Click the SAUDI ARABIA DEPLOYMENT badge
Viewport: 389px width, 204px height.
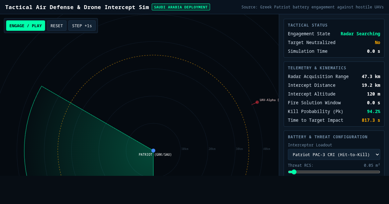(x=181, y=7)
